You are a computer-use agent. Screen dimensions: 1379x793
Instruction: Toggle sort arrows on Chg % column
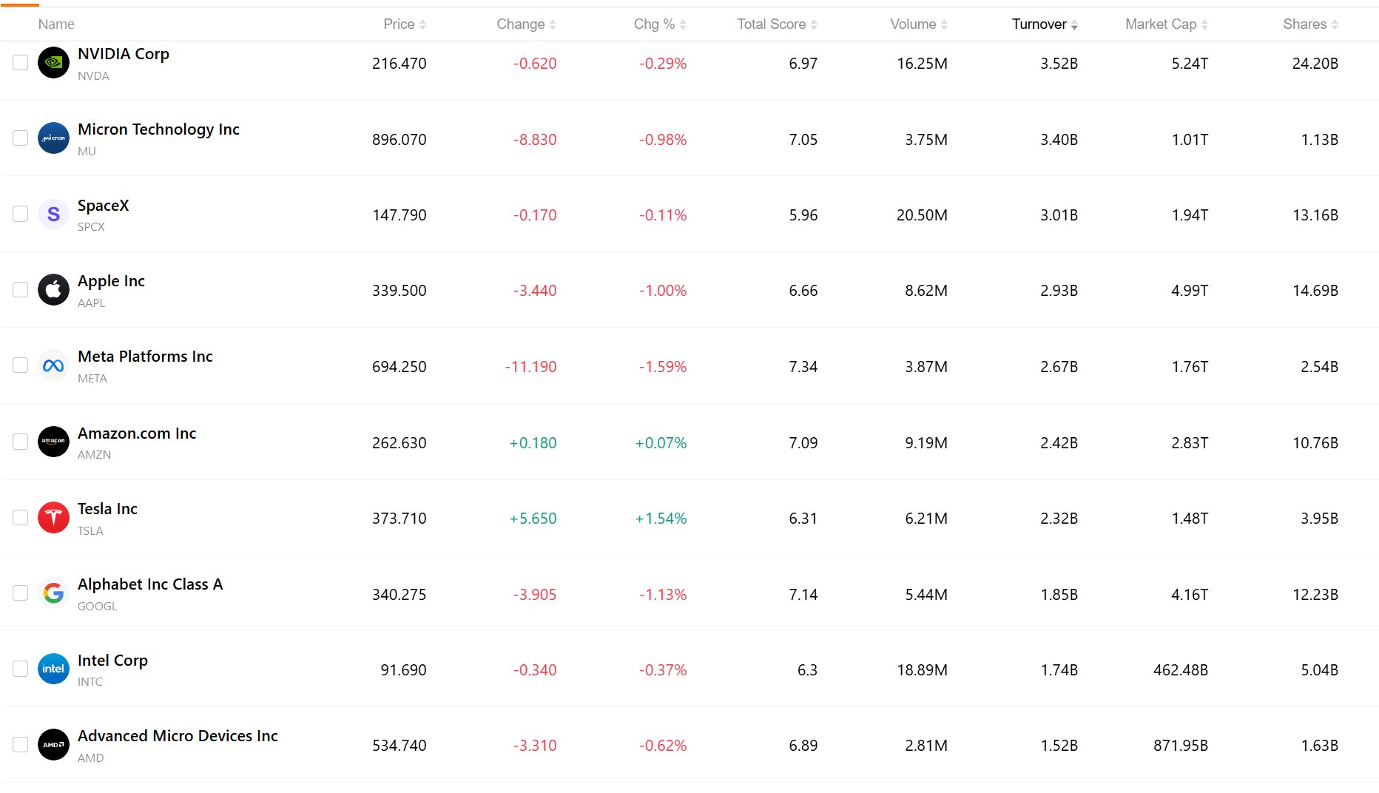pos(683,24)
